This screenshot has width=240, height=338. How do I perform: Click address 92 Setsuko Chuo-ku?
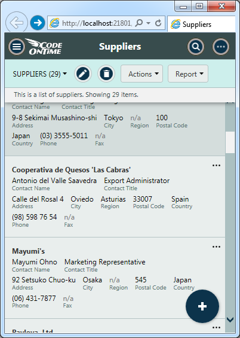click(44, 280)
